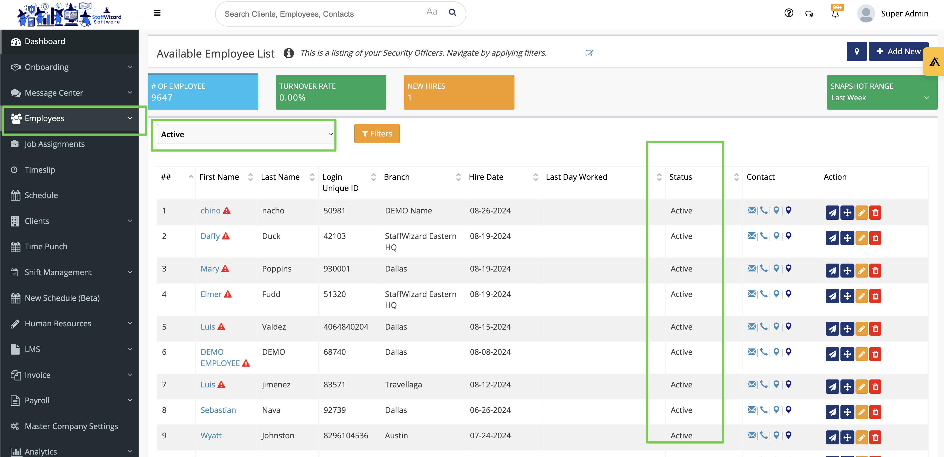
Task: Open Master Company Settings
Action: tap(70, 426)
